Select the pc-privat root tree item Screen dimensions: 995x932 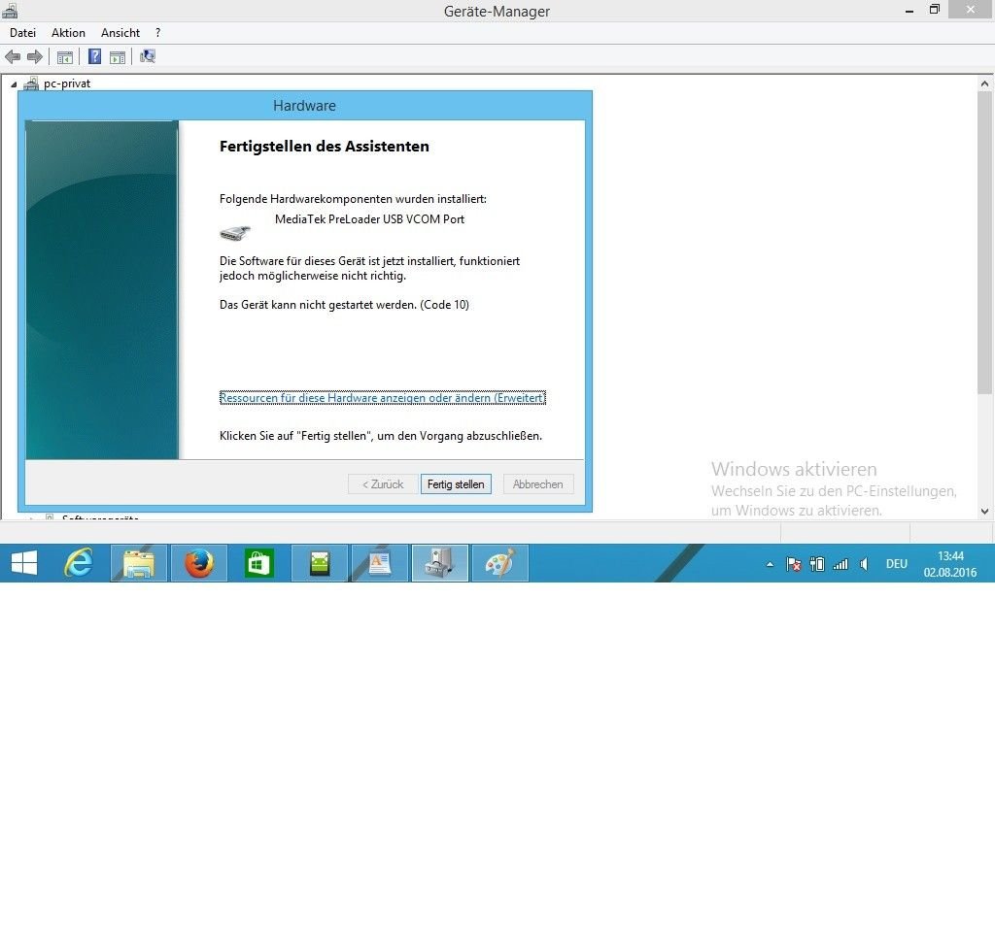(x=67, y=83)
